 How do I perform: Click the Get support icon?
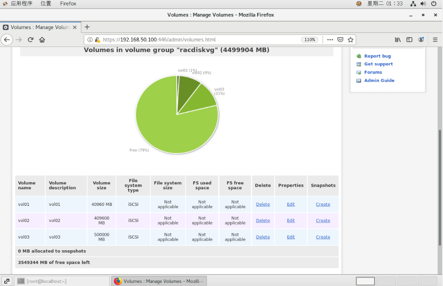[x=358, y=64]
